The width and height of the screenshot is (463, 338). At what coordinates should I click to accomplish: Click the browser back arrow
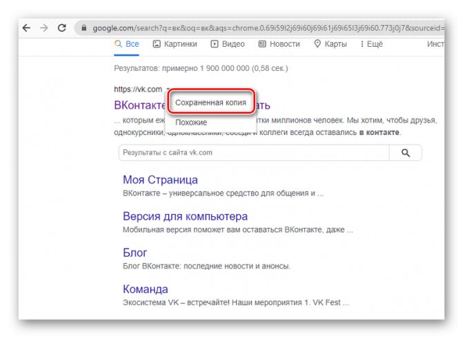click(27, 28)
